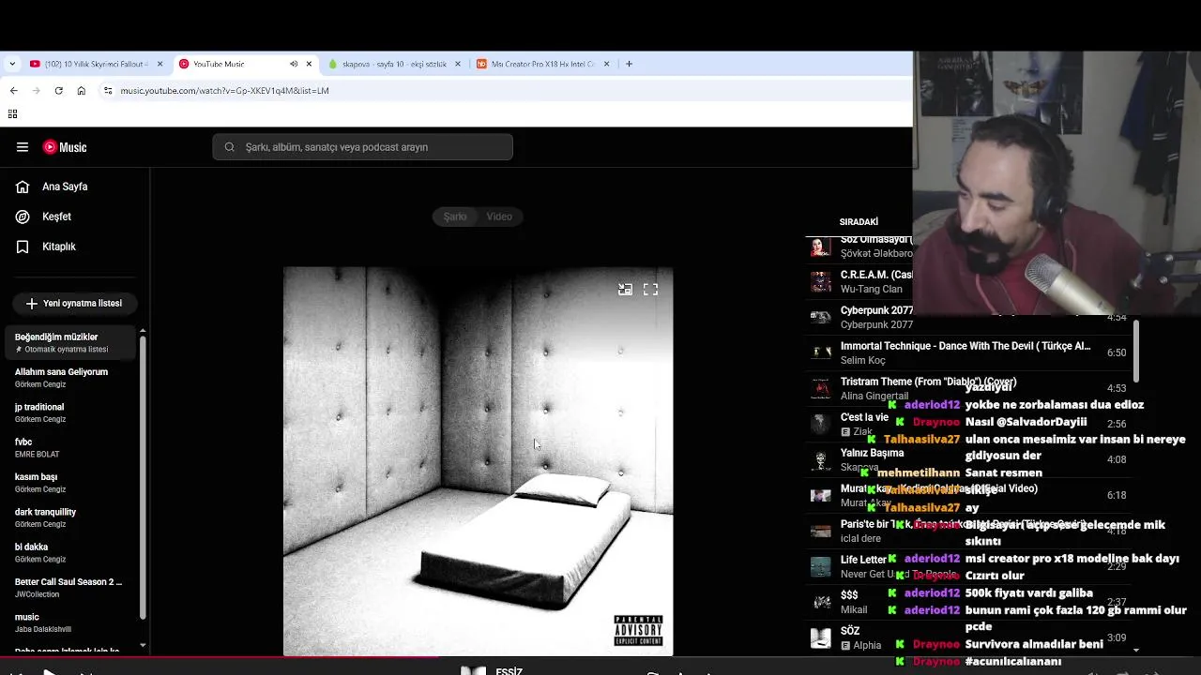Click sidebar playlist scroll-down arrow
This screenshot has height=675, width=1201.
143,645
